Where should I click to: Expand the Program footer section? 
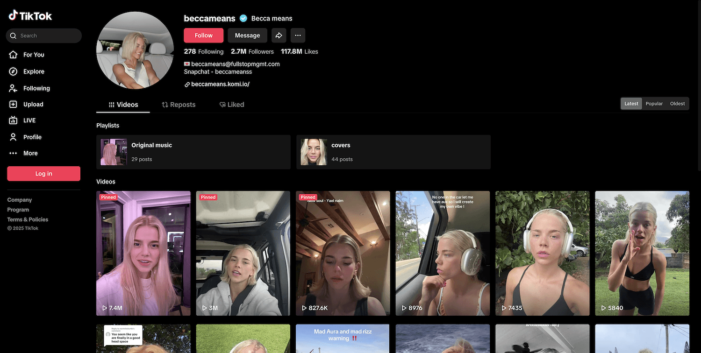tap(18, 210)
